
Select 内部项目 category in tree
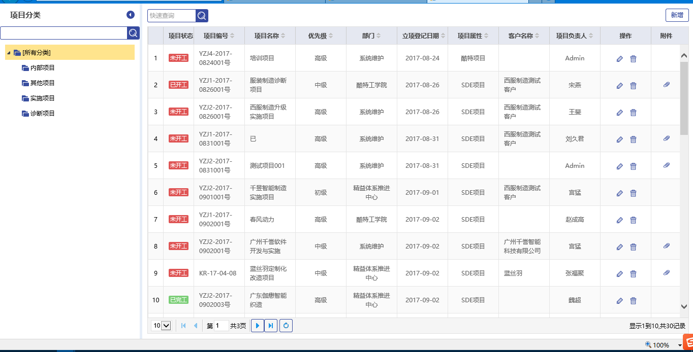tap(42, 68)
